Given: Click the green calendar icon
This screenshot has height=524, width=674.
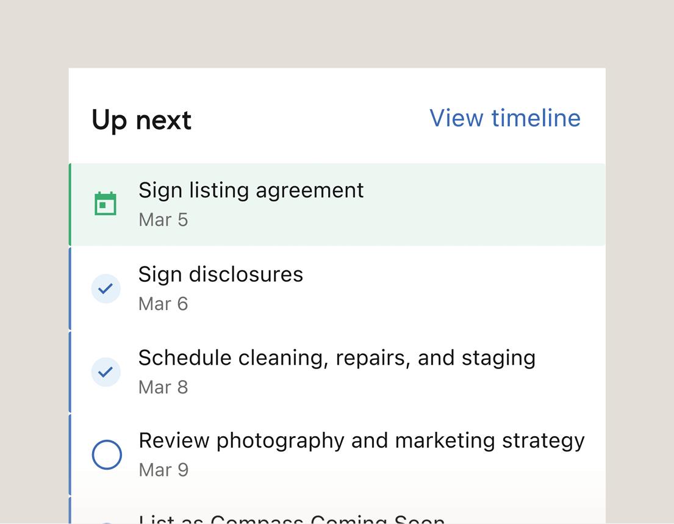Looking at the screenshot, I should [x=106, y=204].
